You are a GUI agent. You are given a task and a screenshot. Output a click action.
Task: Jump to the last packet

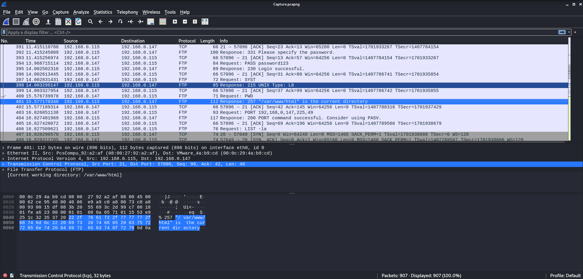141,22
